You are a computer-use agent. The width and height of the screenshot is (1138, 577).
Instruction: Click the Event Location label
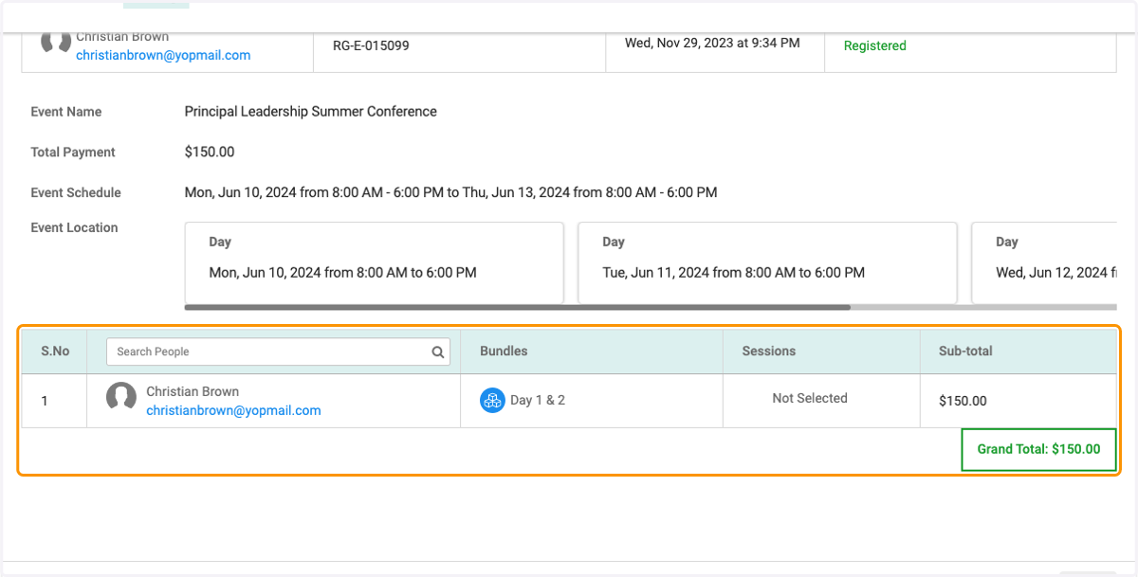(74, 227)
